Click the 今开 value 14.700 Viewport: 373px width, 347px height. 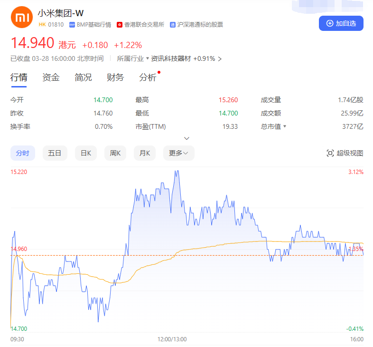[x=103, y=100]
